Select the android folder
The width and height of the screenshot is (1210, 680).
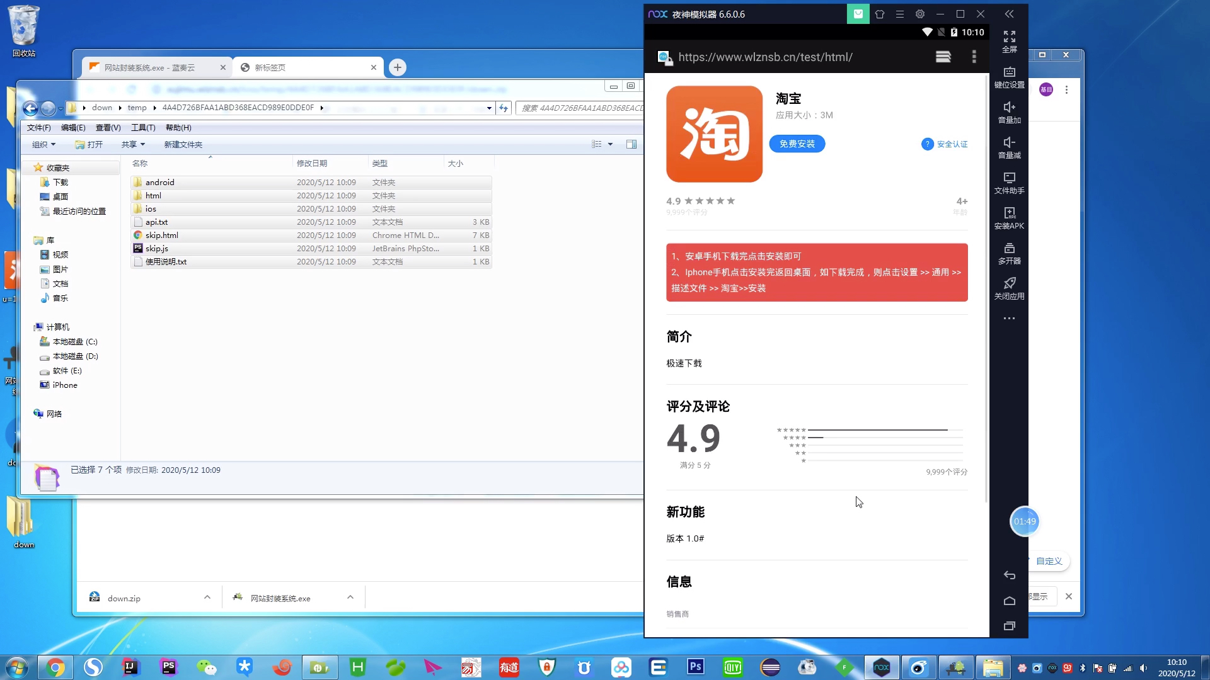[311, 183]
